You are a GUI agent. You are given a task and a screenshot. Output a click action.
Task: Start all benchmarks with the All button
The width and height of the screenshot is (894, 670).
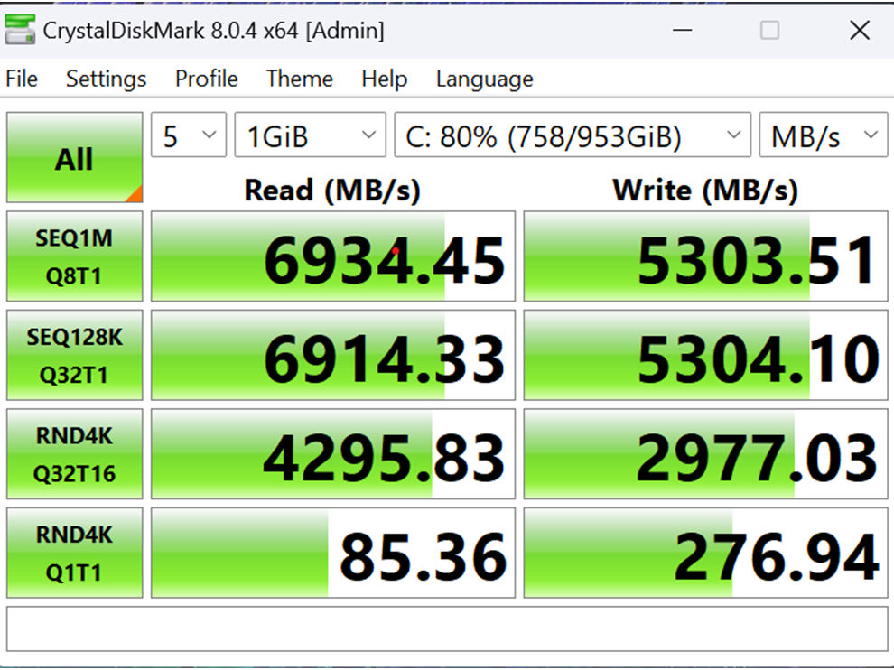(75, 157)
